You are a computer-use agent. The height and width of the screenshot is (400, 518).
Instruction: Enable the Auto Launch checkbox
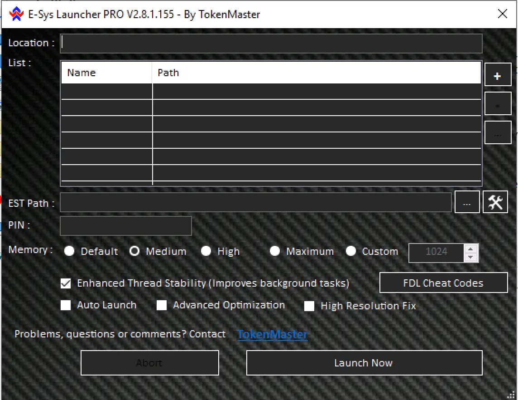66,305
